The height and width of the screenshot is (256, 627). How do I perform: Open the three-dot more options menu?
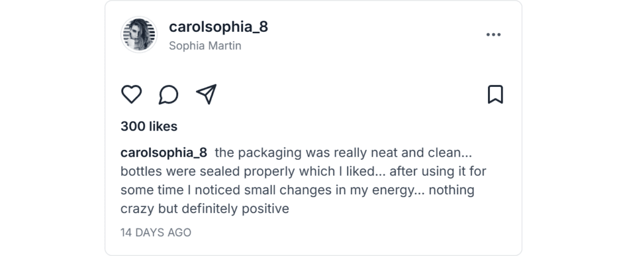(x=494, y=35)
